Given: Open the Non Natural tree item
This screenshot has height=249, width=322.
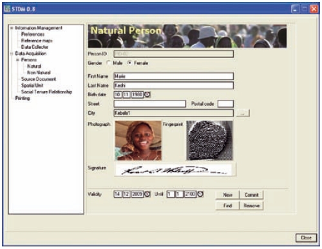Looking at the screenshot, I should coord(39,72).
